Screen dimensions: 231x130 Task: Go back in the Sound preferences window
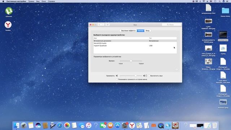tap(99, 25)
